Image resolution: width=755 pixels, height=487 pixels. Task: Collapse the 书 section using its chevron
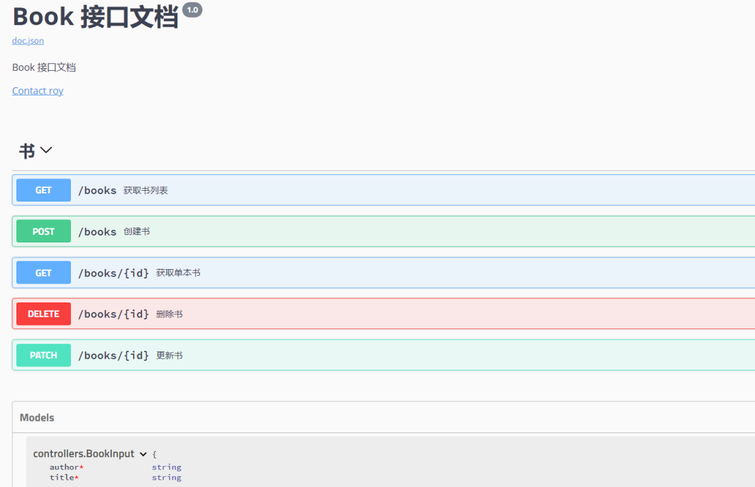point(46,150)
